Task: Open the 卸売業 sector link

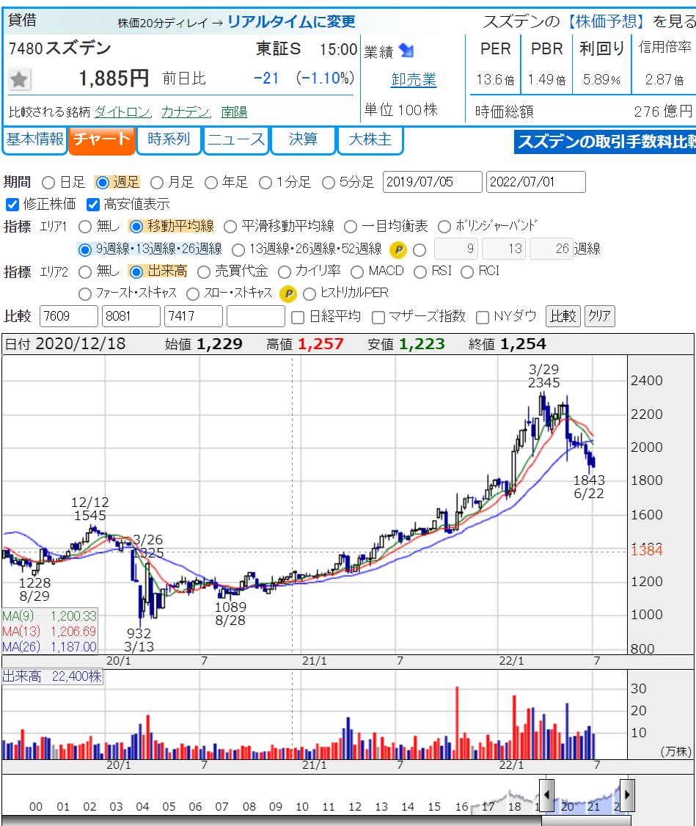Action: click(x=414, y=80)
